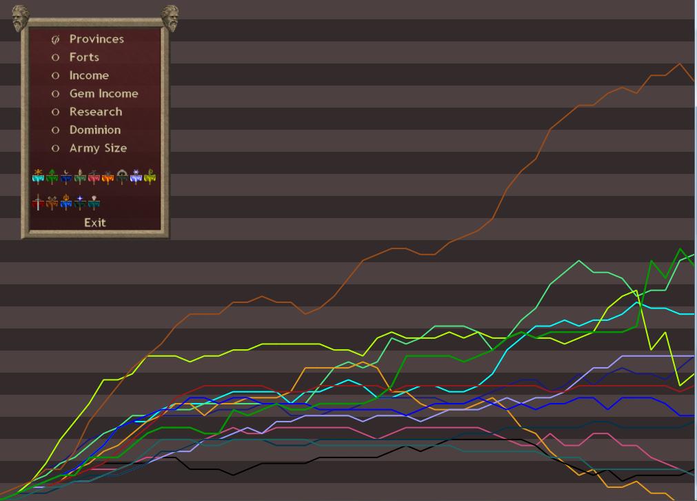Switch to the Dominion graph
The image size is (697, 501).
(x=94, y=130)
